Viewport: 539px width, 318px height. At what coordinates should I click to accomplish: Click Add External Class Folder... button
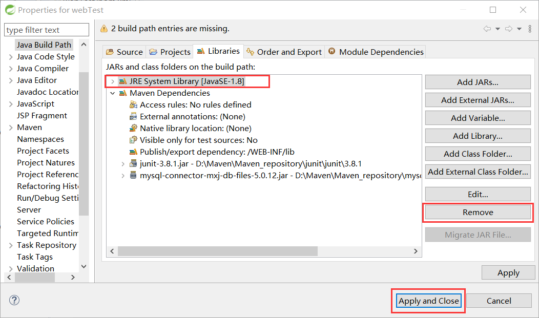(478, 172)
